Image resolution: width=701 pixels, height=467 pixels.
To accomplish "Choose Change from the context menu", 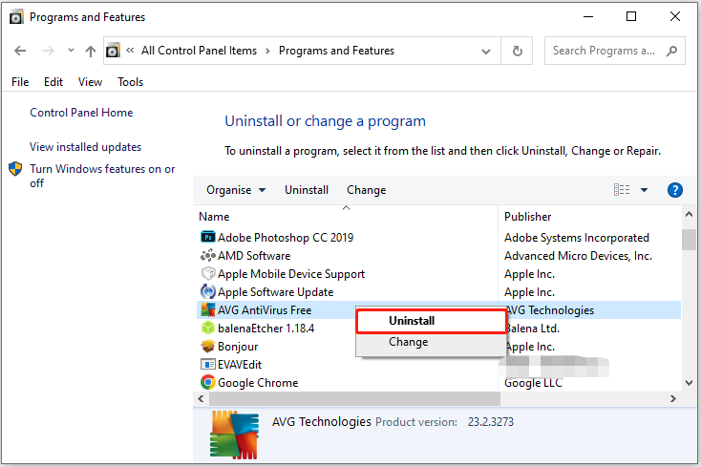I will (432, 342).
